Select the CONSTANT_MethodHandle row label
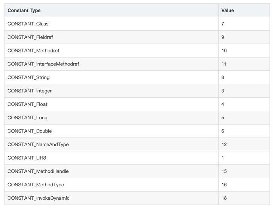This screenshot has height=208, width=274. [38, 171]
